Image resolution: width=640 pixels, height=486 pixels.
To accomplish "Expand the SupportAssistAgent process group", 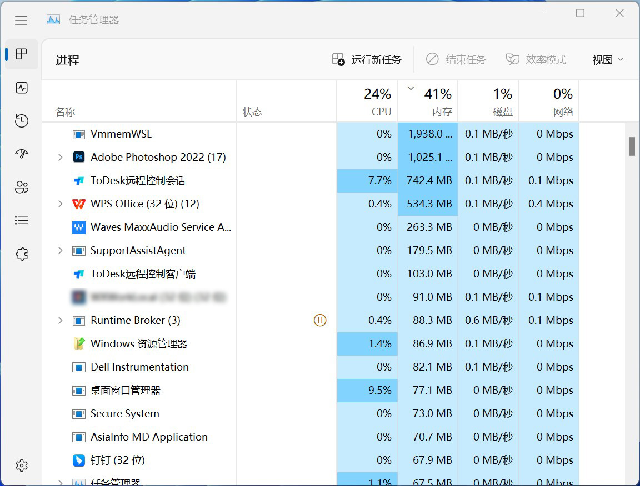I will (x=61, y=250).
